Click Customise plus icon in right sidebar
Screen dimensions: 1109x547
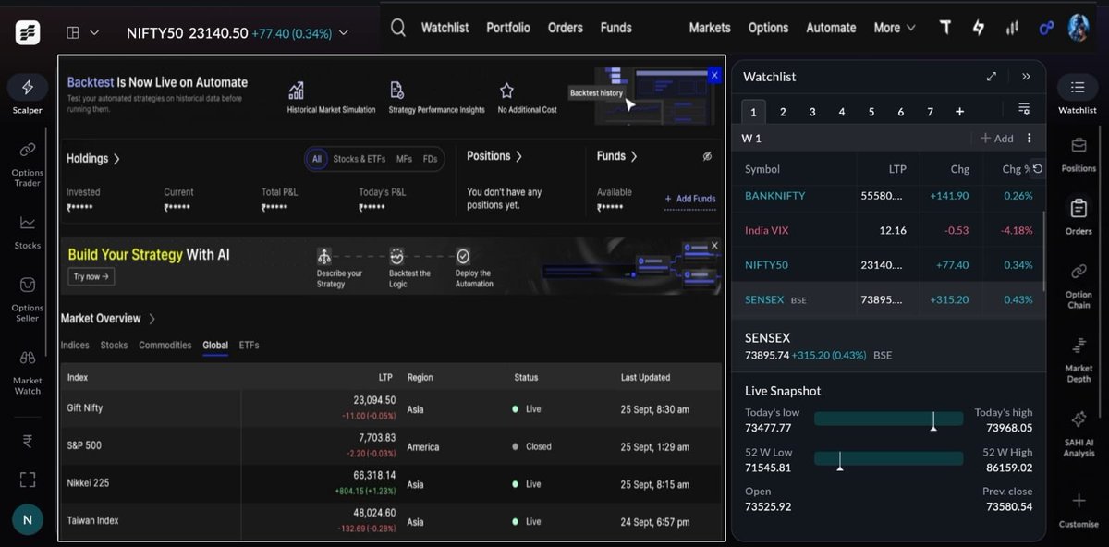coord(1079,501)
